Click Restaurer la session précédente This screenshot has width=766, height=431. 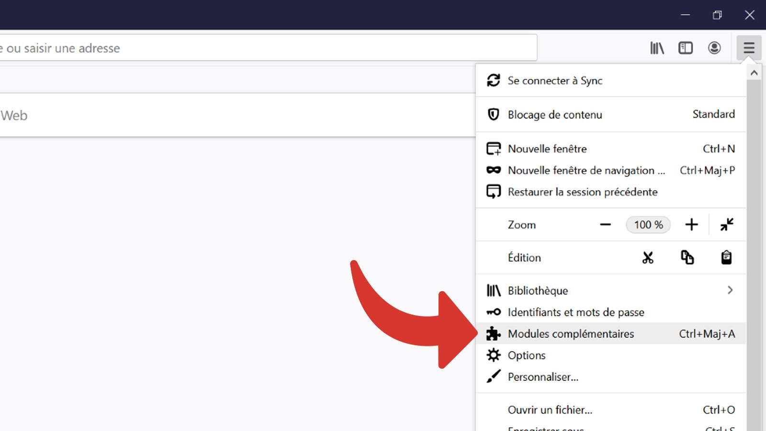(582, 192)
